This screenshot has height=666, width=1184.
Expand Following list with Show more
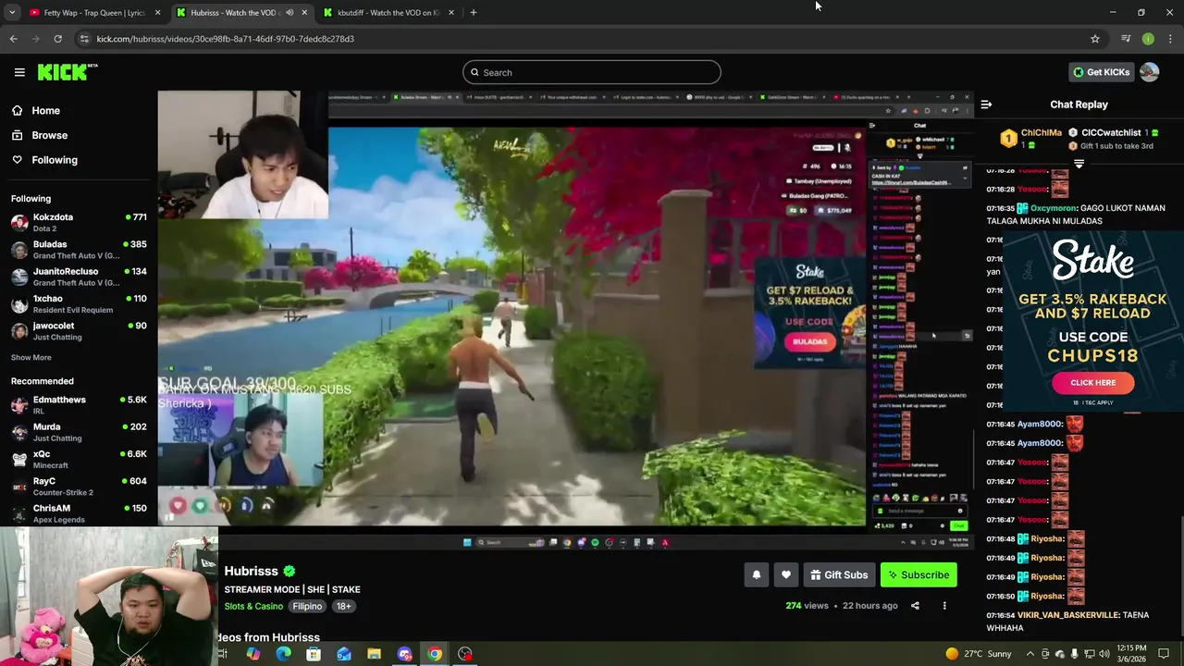(31, 357)
